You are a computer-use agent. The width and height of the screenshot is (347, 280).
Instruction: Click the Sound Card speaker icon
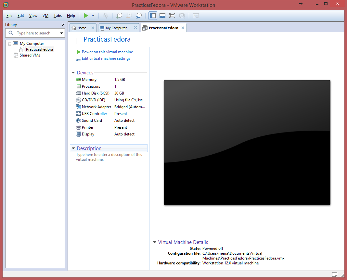79,121
